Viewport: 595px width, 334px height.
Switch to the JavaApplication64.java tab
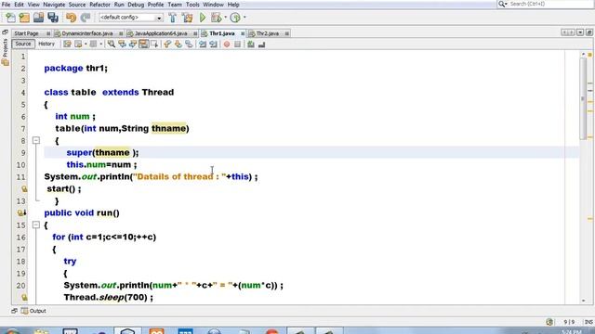pos(161,33)
